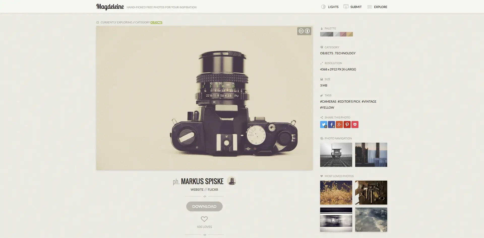Share the photo on Google Plus

[x=339, y=125]
